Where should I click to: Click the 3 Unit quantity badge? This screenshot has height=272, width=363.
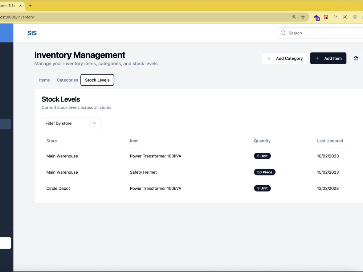tap(262, 188)
